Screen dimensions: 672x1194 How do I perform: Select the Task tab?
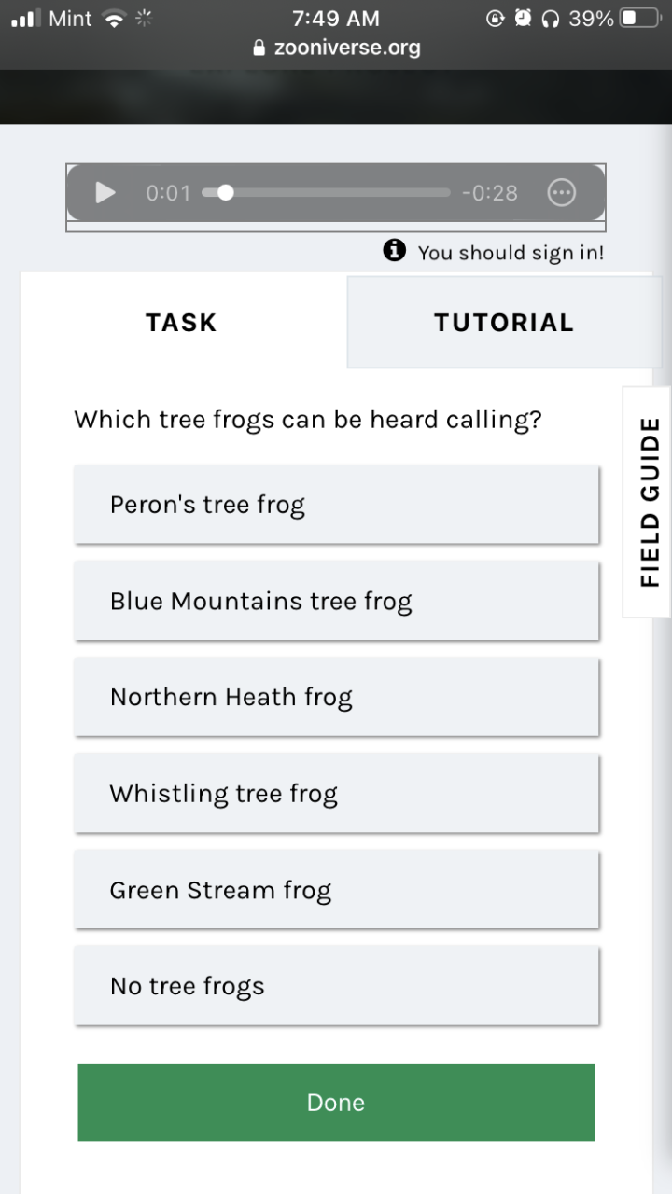coord(181,323)
